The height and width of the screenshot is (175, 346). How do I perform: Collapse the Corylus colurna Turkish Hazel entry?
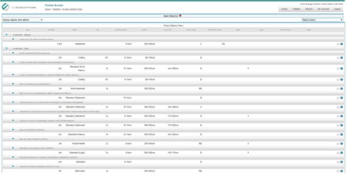(x=13, y=39)
